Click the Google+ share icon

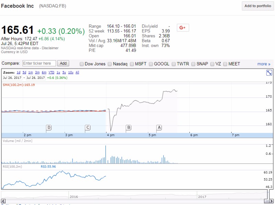(183, 28)
